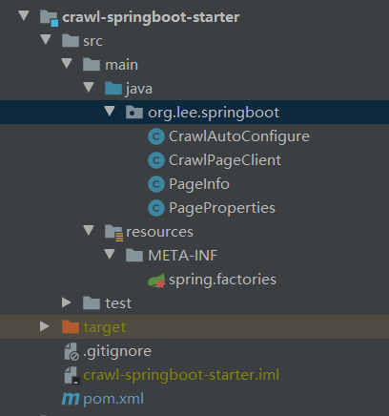Select the crawl-springboot-starter.iml file

(181, 375)
